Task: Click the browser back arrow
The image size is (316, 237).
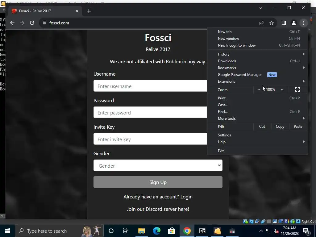Action: pos(12,23)
